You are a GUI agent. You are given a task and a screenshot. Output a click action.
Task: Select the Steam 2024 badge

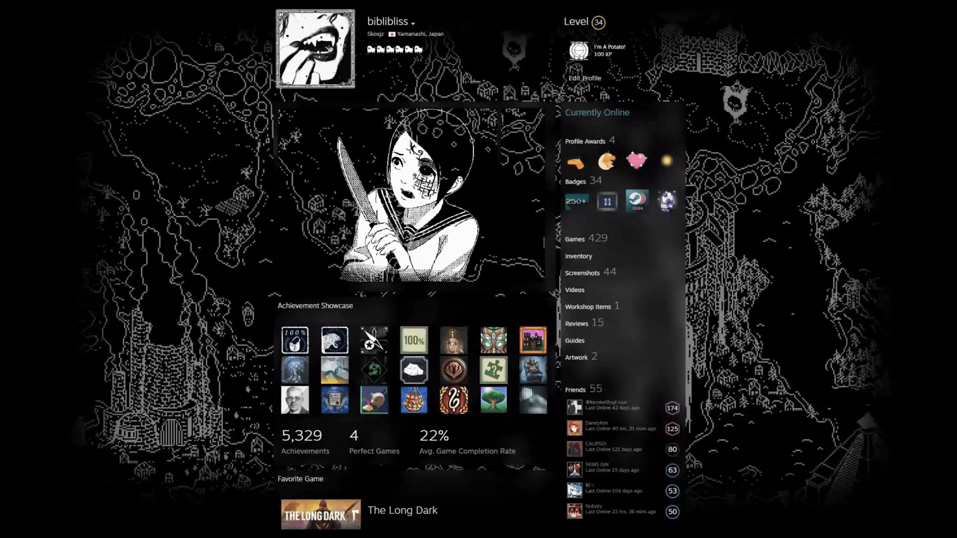point(637,201)
